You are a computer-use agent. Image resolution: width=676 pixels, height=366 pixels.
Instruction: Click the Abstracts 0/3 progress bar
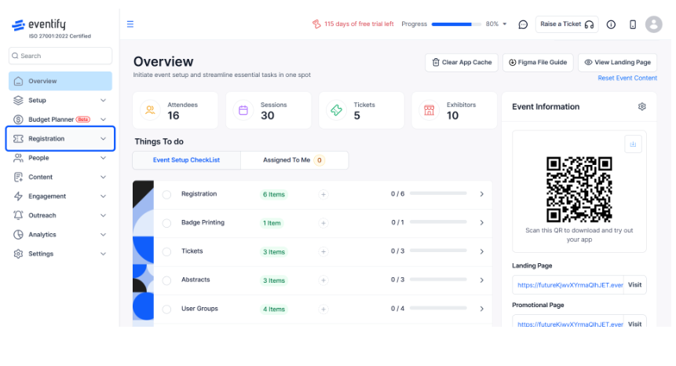[438, 280]
